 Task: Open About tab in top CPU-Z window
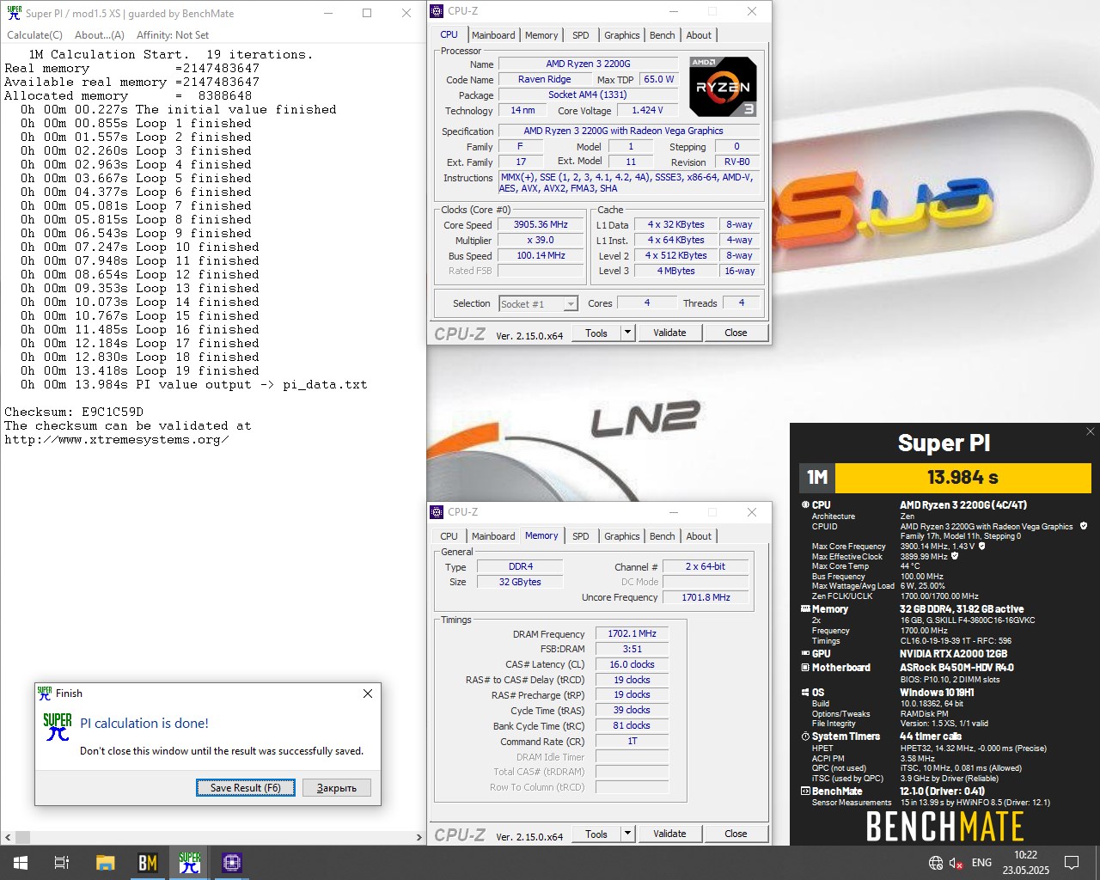pos(699,35)
